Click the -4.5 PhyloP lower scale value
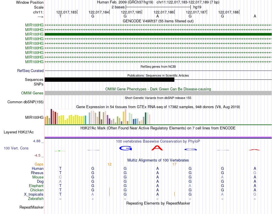The height and width of the screenshot is (214, 272). coord(37,155)
